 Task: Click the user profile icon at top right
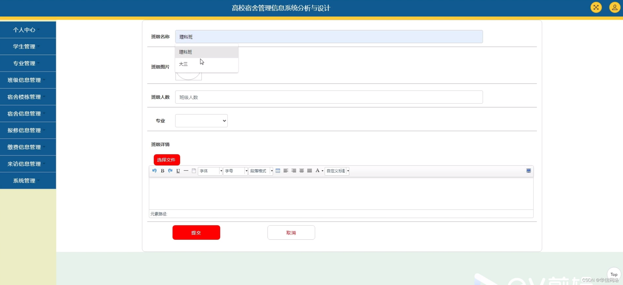pos(614,8)
